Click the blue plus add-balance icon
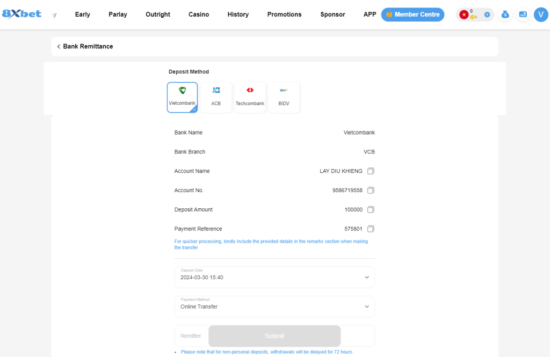Screen dimensions: 550x357 [487, 14]
